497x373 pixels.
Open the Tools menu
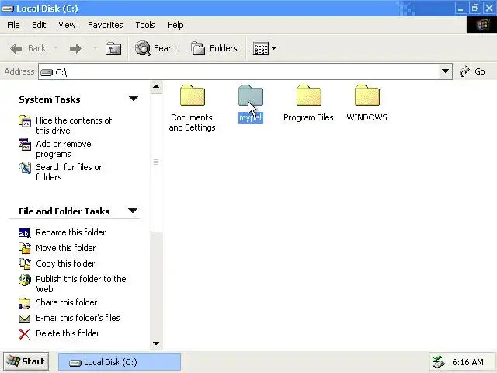pos(145,25)
